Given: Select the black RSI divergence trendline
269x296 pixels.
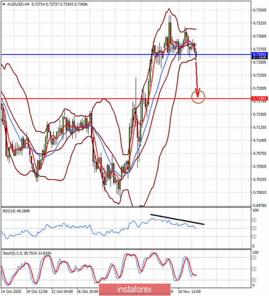Looking at the screenshot, I should (177, 219).
